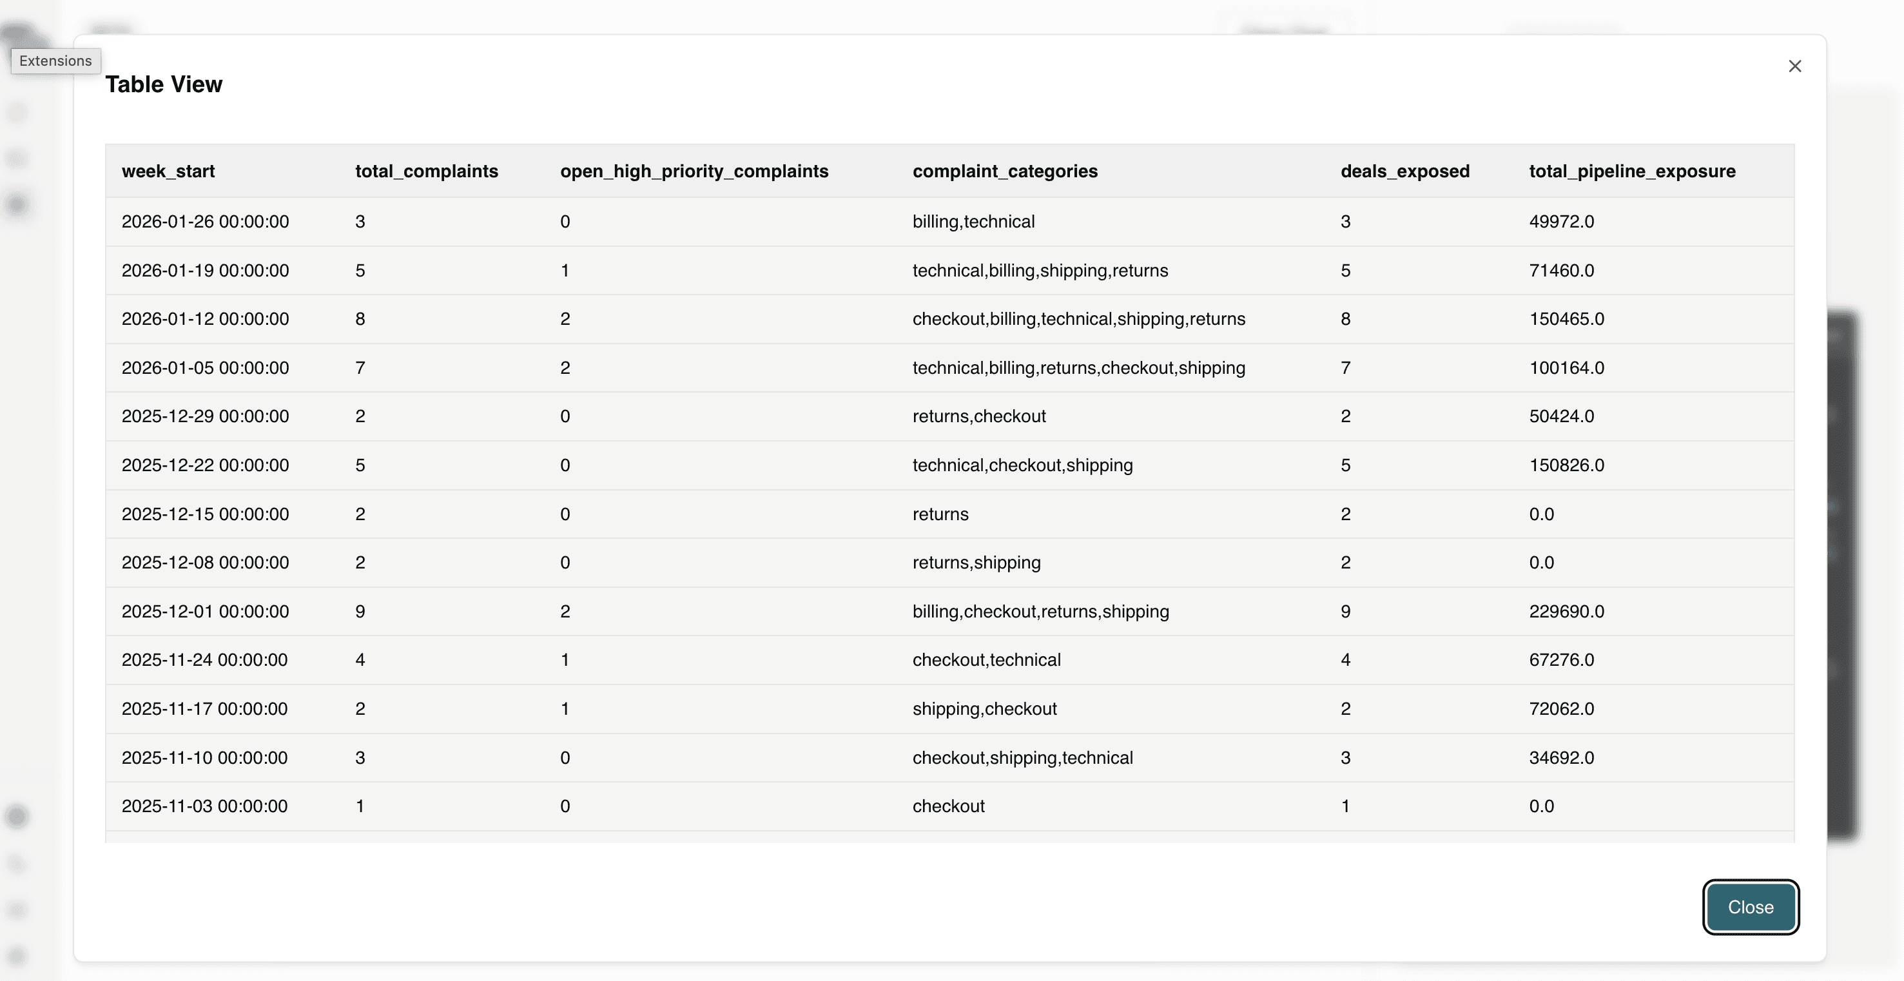Select the 71460.0 pipeline exposure cell
Screen dimensions: 1904x981
coord(1561,271)
